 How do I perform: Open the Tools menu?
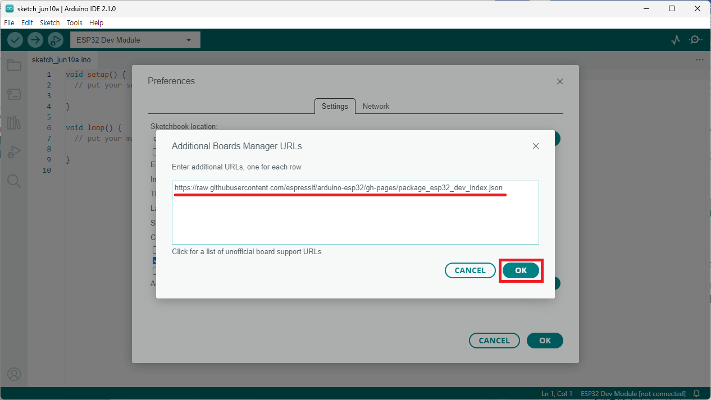74,23
